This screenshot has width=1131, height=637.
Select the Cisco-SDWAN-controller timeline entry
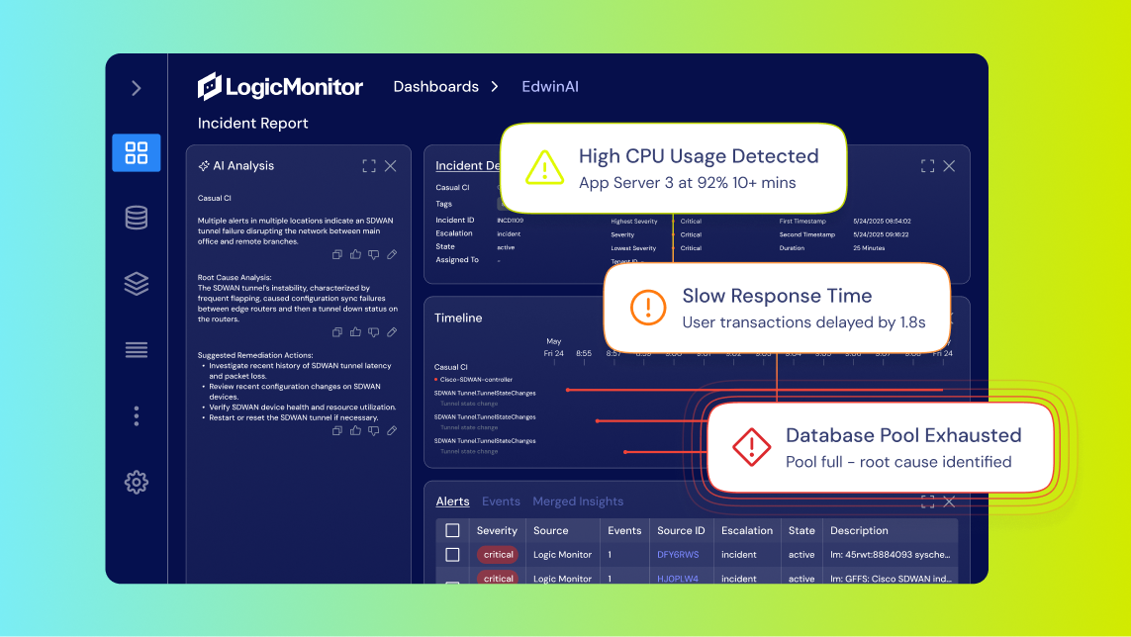(474, 380)
